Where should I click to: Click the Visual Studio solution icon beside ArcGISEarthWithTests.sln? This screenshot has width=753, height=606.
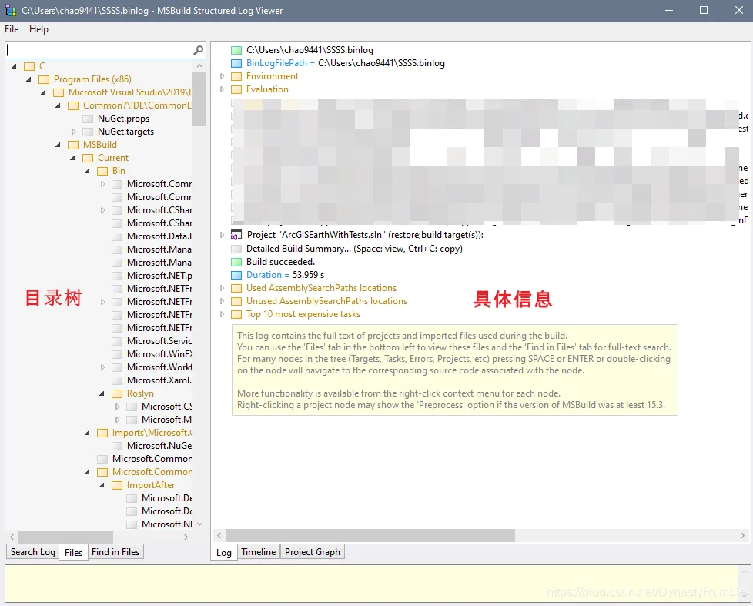(x=236, y=236)
